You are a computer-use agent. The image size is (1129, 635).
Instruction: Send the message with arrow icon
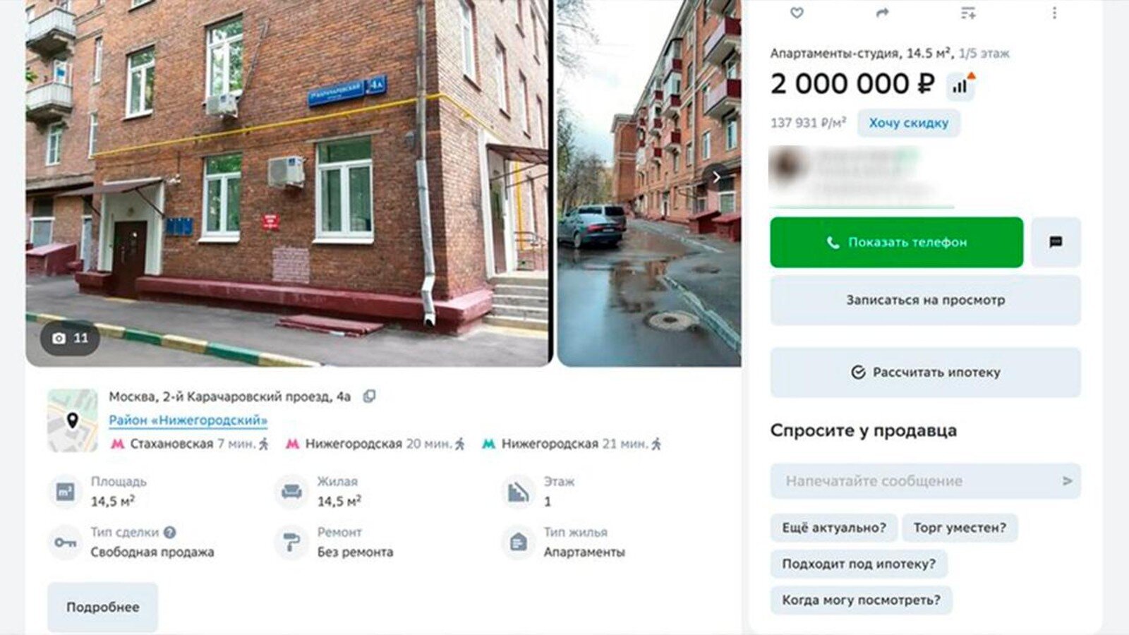pos(1067,480)
